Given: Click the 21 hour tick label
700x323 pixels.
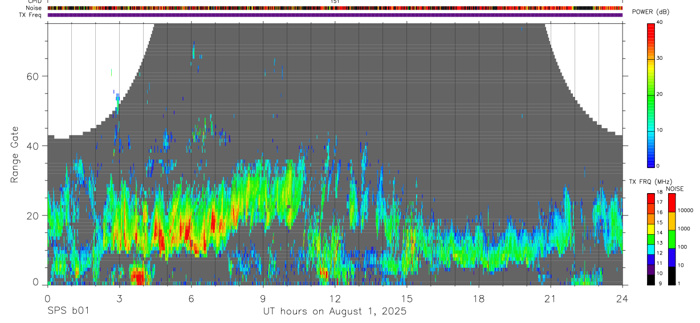Looking at the screenshot, I should (551, 298).
